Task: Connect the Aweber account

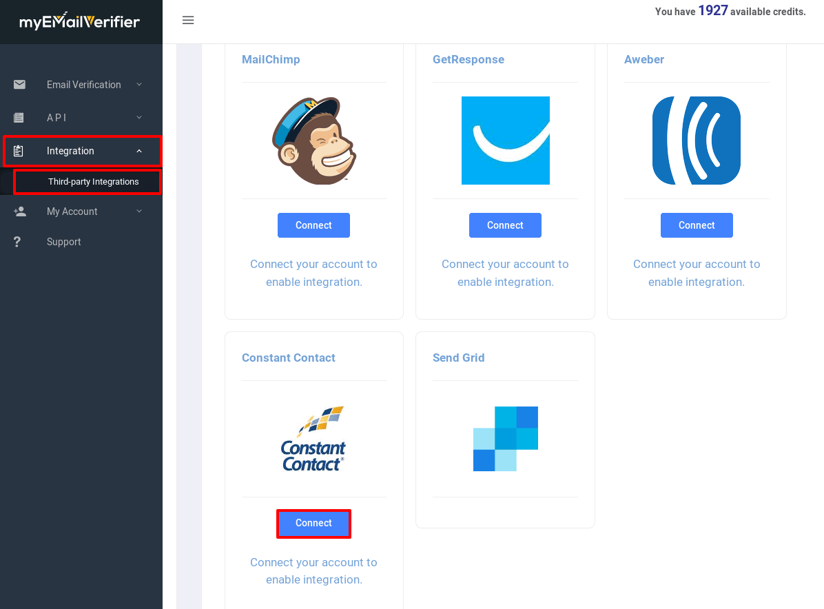Action: (697, 225)
